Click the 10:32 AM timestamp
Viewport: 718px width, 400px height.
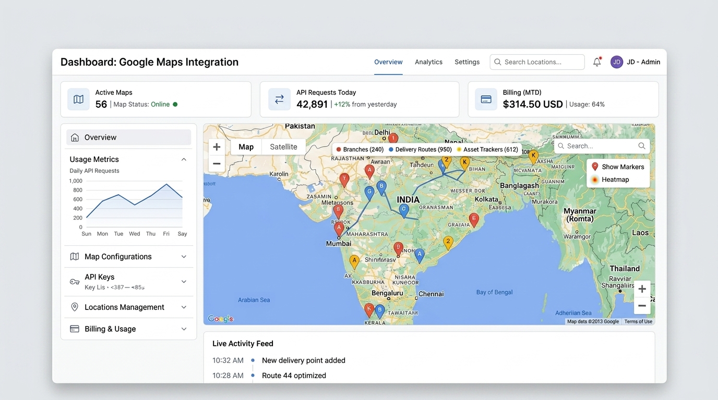tap(228, 360)
